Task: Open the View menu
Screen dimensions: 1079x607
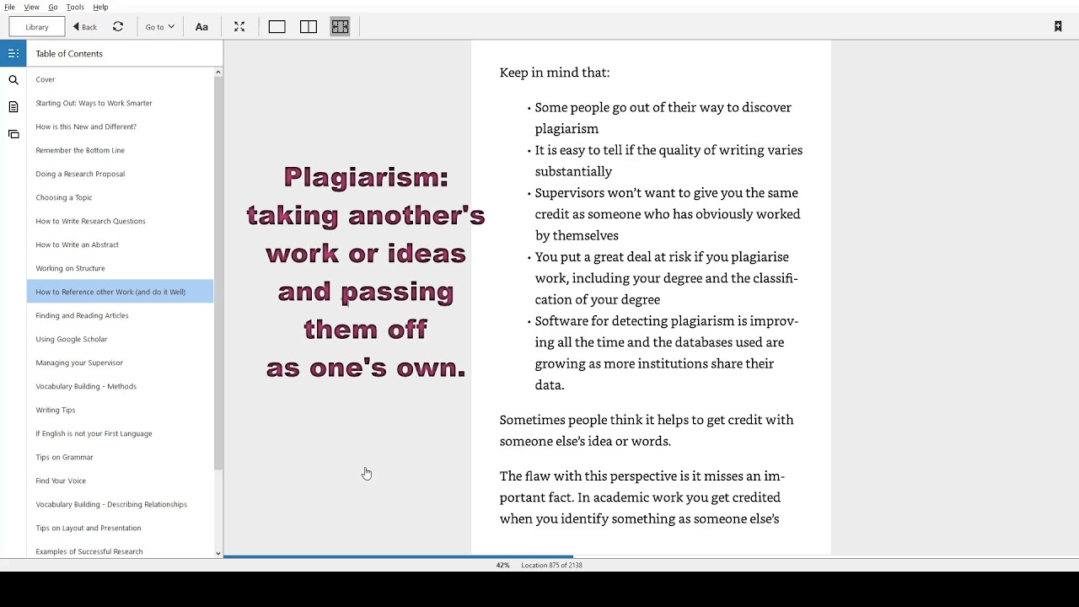Action: 31,7
